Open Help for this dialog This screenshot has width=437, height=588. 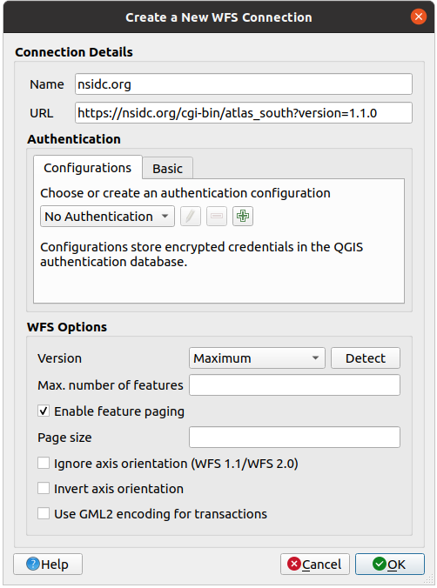[x=48, y=564]
